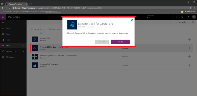Screen dimensions: 197x96
Task: Click the search magnifier icon
Action: pos(177,22)
